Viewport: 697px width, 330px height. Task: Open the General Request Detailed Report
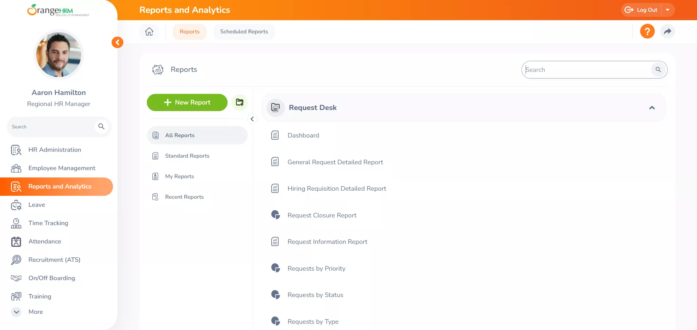(335, 162)
